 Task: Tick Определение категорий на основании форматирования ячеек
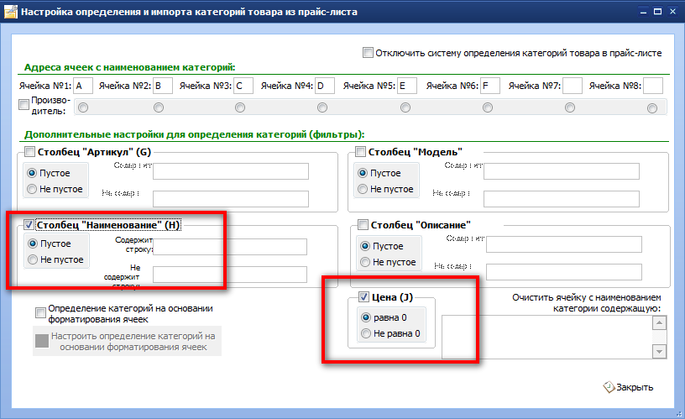click(x=40, y=313)
